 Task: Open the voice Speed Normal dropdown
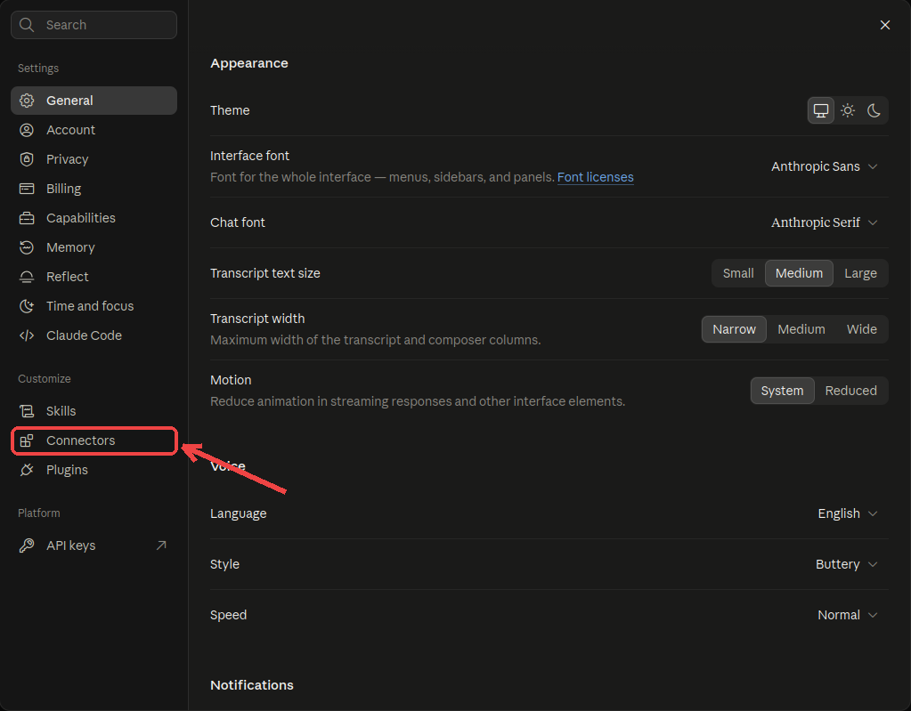click(x=847, y=615)
